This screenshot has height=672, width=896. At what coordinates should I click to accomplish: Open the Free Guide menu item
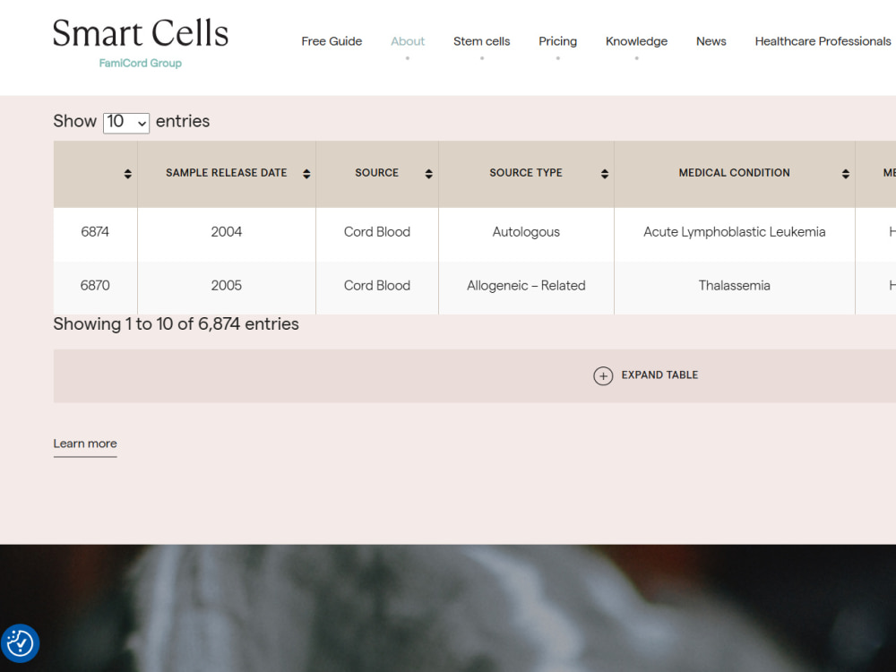(332, 41)
